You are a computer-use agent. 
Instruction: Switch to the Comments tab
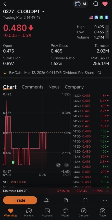(x=32, y=87)
